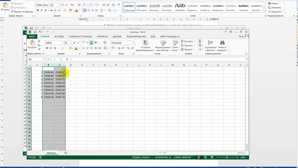Switch to Formulas (ФОРМУЛЫ) tab
Screen dimensions: 298x168
coord(102,36)
